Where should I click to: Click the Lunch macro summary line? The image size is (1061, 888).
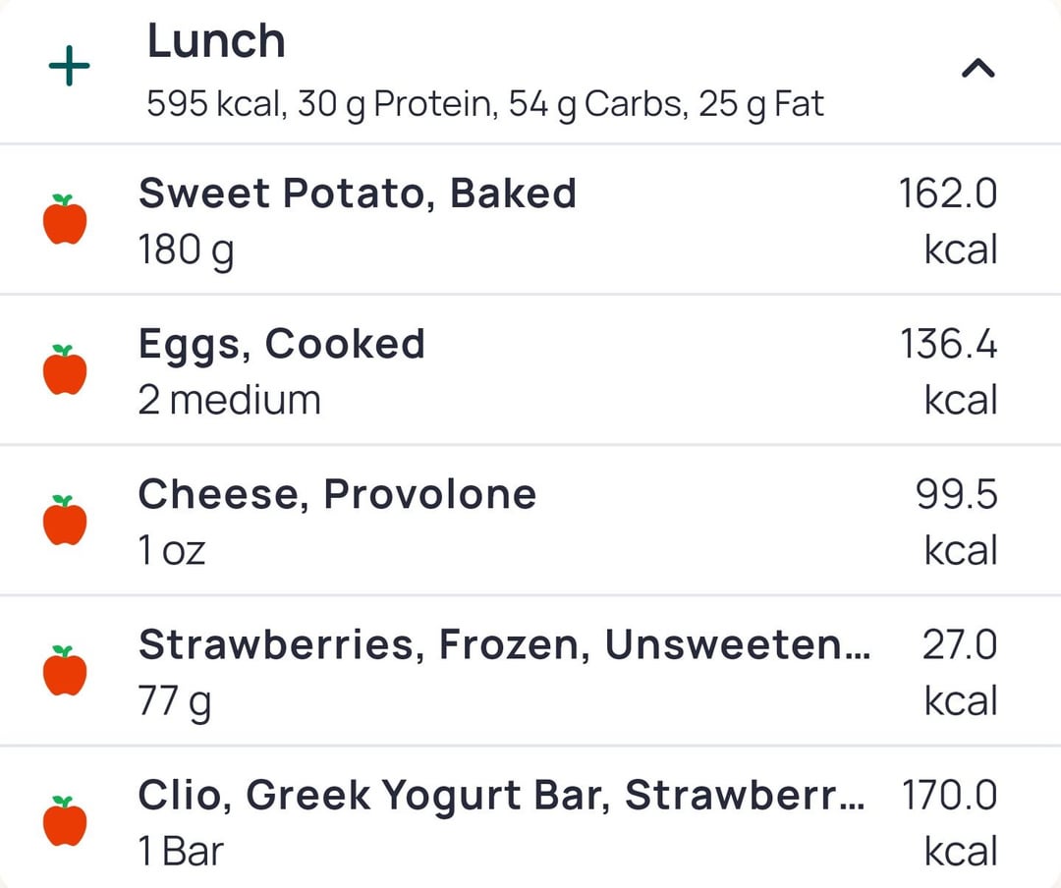(x=484, y=103)
